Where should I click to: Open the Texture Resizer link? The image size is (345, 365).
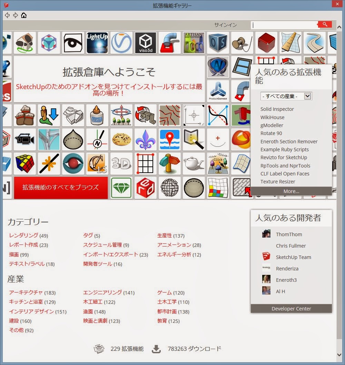pyautogui.click(x=278, y=182)
